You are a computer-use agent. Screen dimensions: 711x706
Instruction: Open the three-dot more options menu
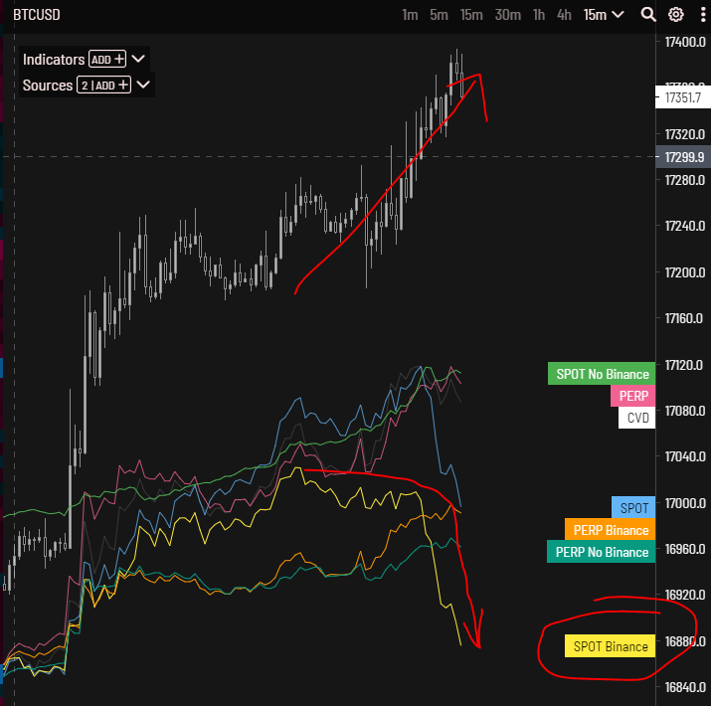click(703, 15)
